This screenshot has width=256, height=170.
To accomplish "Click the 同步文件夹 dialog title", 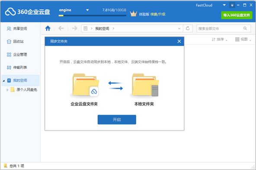I will [x=59, y=41].
